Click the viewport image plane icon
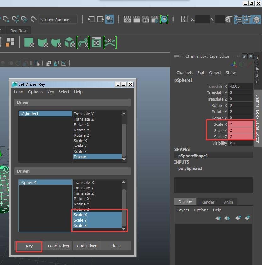Image resolution: width=262 pixels, height=265 pixels. [64, 63]
